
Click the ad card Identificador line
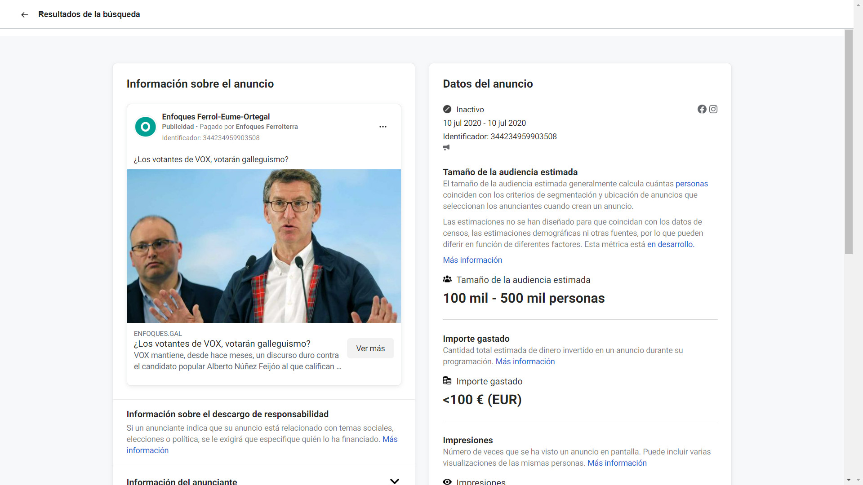tap(211, 138)
